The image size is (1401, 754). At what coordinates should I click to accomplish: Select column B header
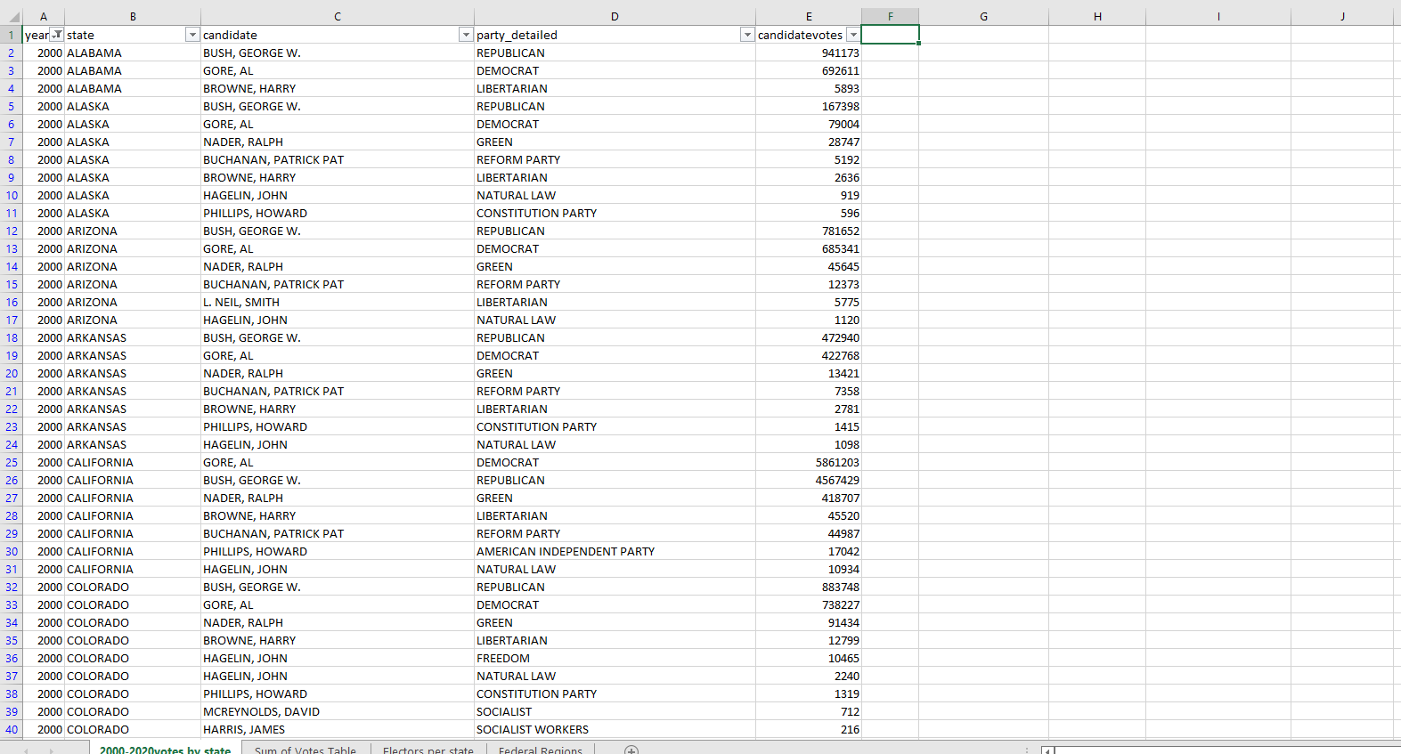click(x=133, y=16)
